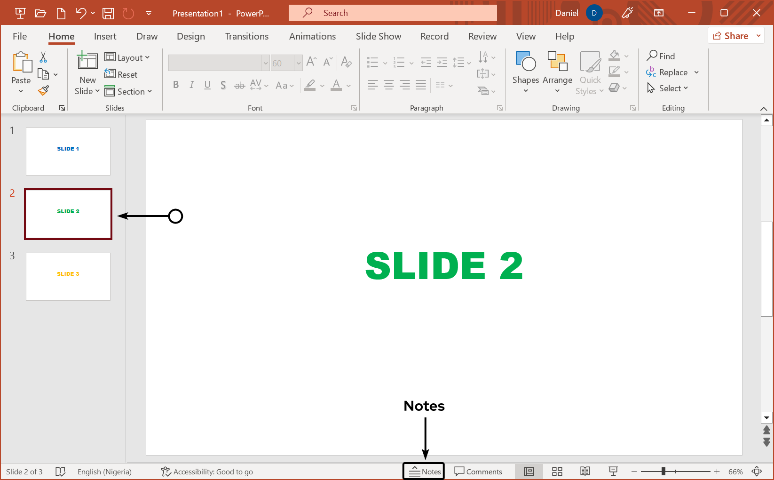Viewport: 774px width, 480px height.
Task: Toggle italic formatting
Action: (191, 85)
